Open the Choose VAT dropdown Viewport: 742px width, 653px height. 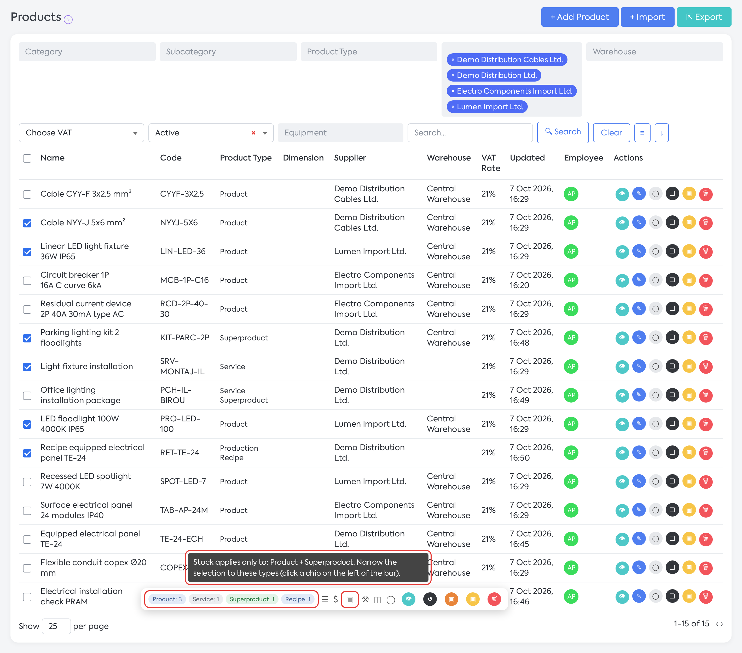coord(81,133)
